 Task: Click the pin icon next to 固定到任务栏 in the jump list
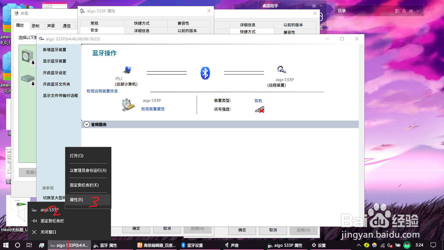(x=34, y=221)
